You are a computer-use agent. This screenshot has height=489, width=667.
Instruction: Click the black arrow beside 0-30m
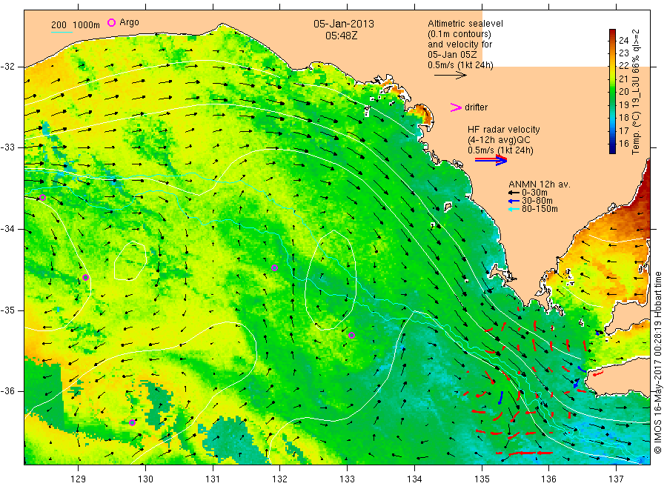click(x=514, y=193)
